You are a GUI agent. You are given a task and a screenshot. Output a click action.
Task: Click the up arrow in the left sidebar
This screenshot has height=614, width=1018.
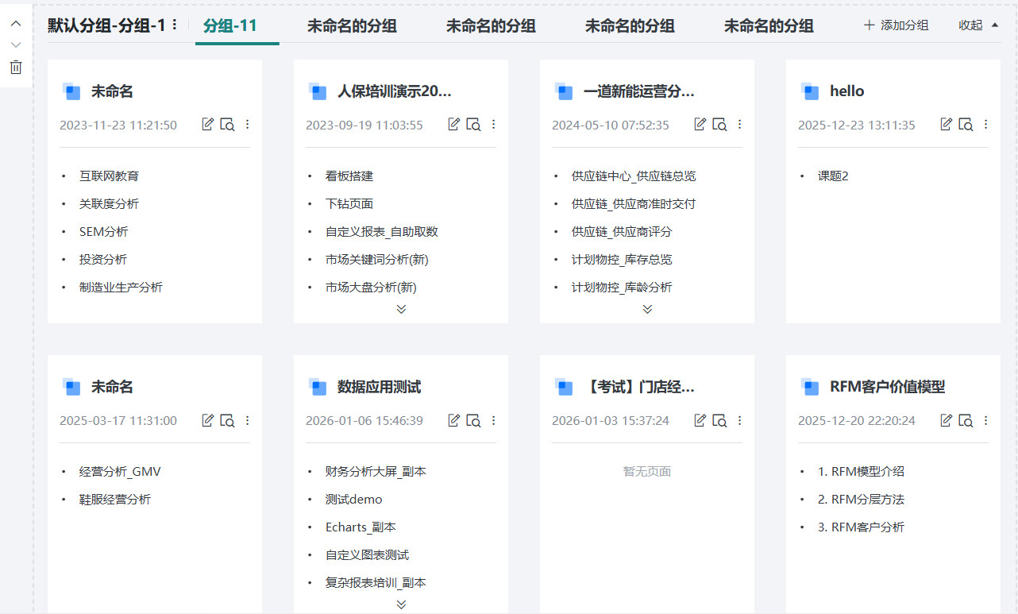tap(15, 23)
